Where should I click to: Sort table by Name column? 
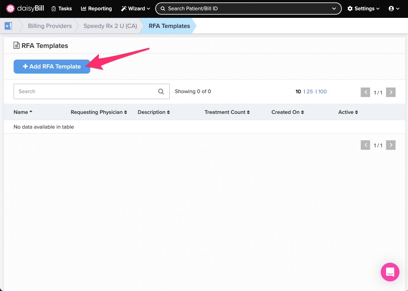point(23,112)
